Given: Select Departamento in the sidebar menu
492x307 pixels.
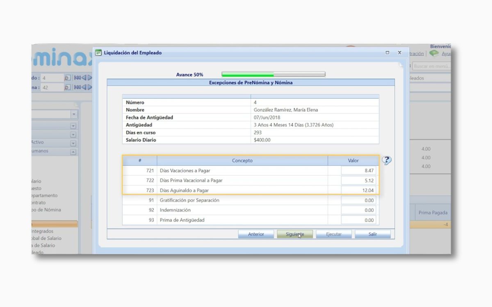Looking at the screenshot, I should [x=44, y=196].
